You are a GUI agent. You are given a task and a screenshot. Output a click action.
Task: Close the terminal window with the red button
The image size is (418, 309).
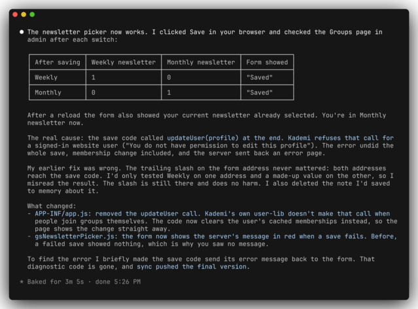coord(15,14)
